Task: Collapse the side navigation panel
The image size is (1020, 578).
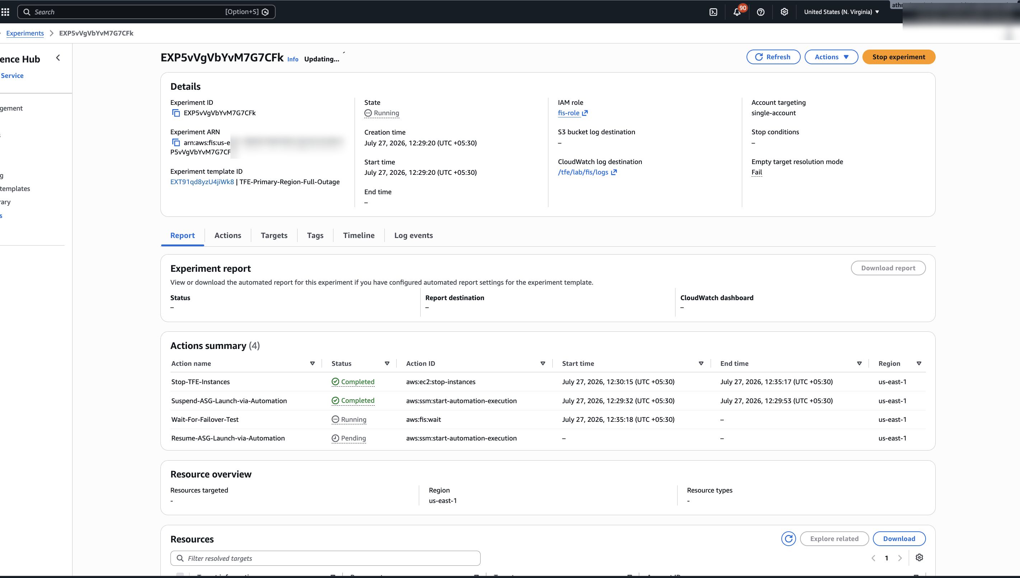Action: coord(58,58)
